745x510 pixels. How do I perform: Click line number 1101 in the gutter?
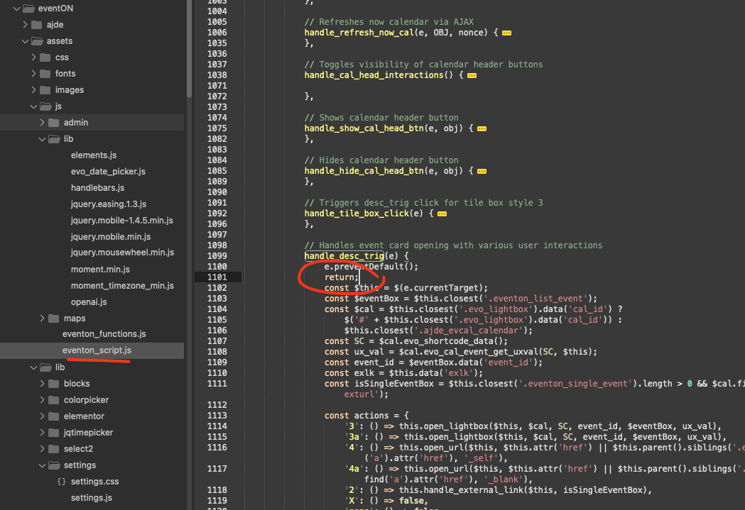click(x=217, y=277)
